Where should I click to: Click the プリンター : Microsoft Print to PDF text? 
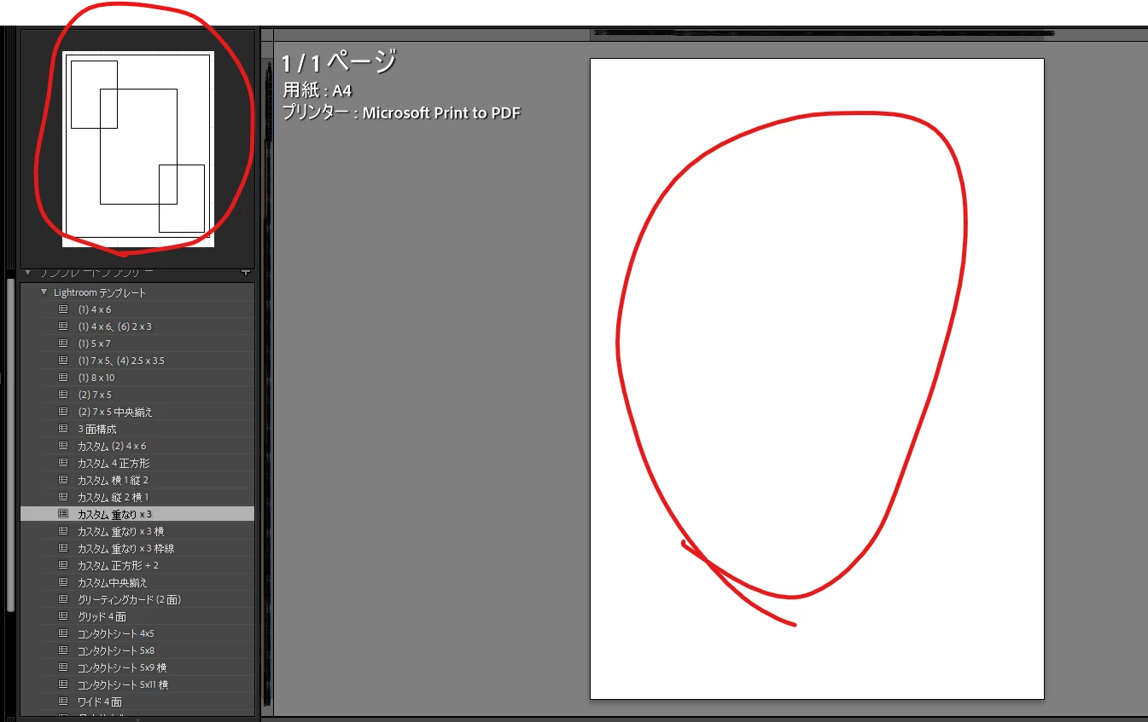[401, 113]
